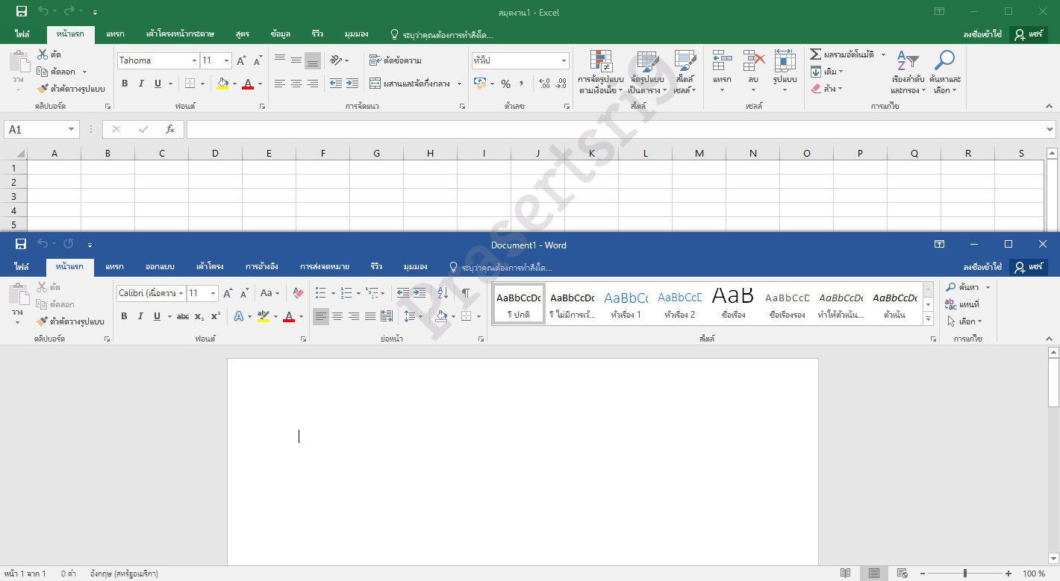
Task: Open Word References tab (การอ้างอิง)
Action: pos(262,266)
